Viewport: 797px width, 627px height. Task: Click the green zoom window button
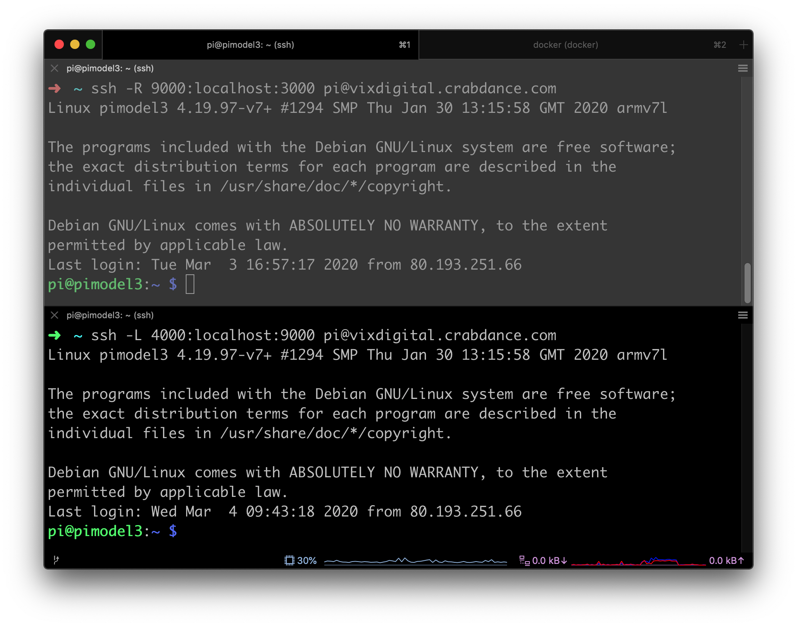[x=91, y=44]
